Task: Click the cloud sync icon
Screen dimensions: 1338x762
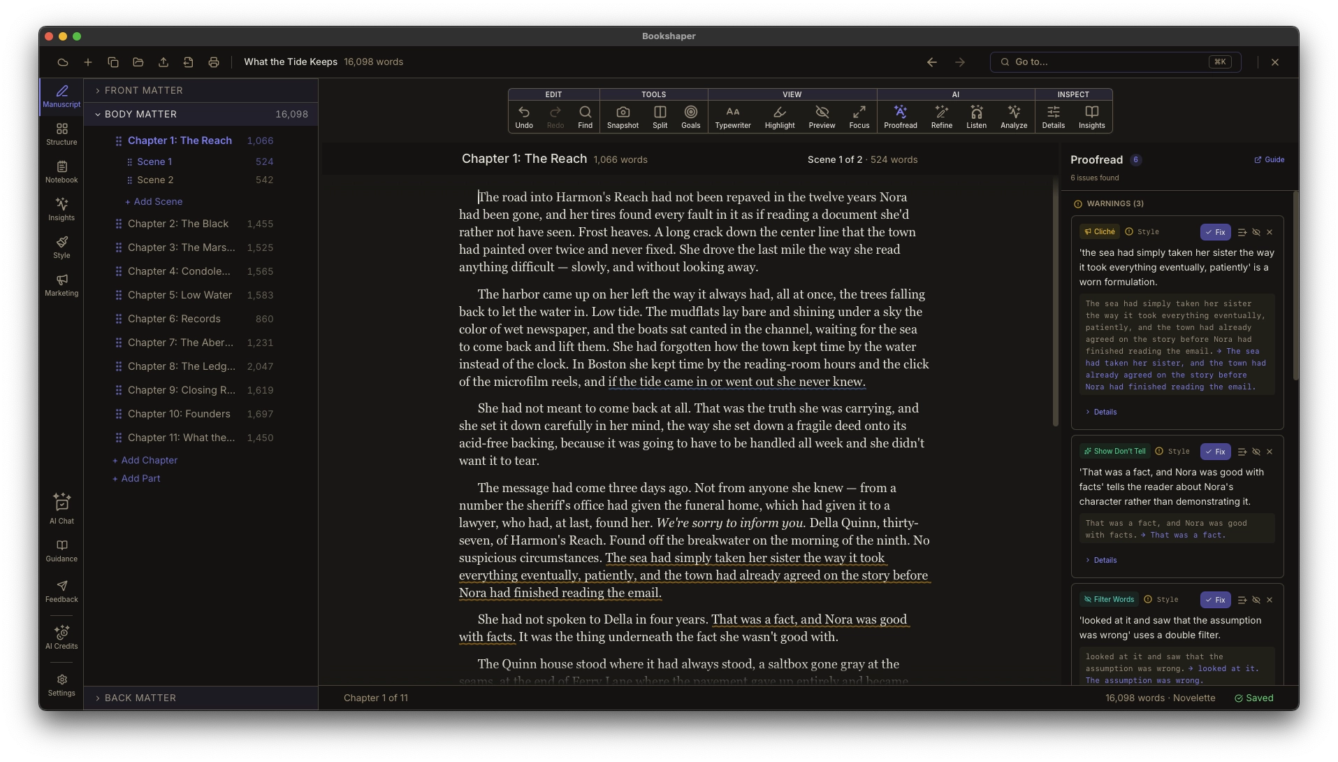Action: point(63,62)
